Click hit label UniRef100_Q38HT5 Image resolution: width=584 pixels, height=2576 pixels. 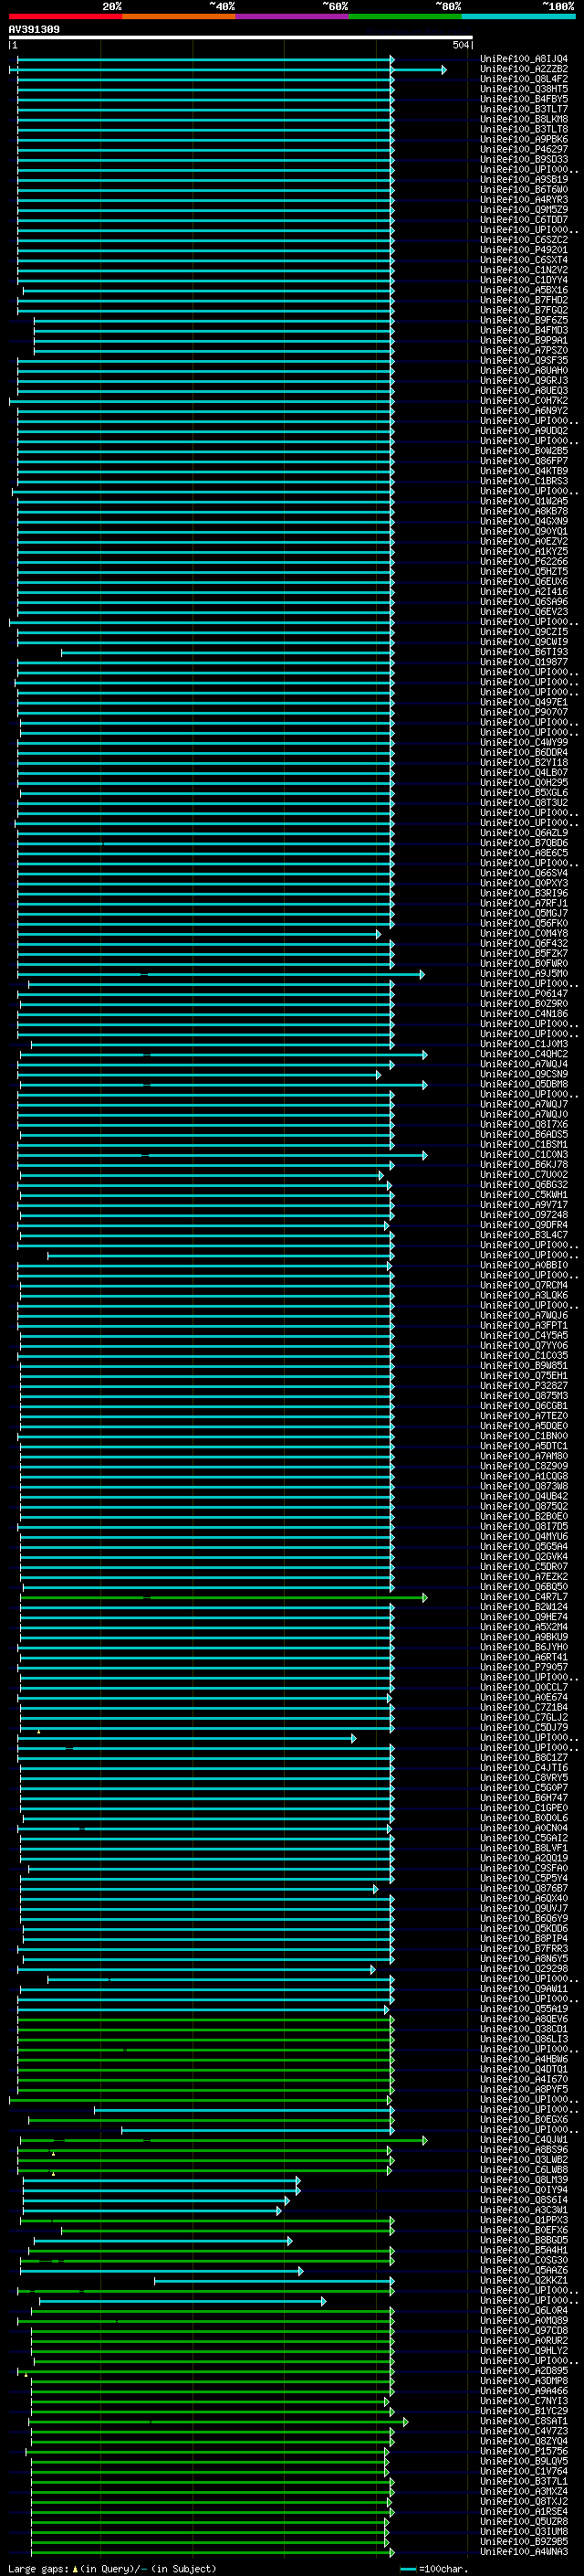click(524, 89)
